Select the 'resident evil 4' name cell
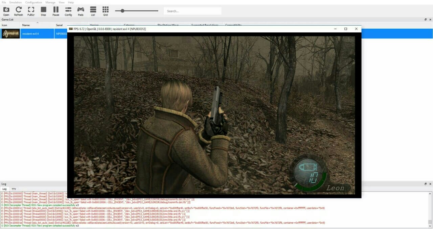433x229 pixels. click(x=37, y=34)
